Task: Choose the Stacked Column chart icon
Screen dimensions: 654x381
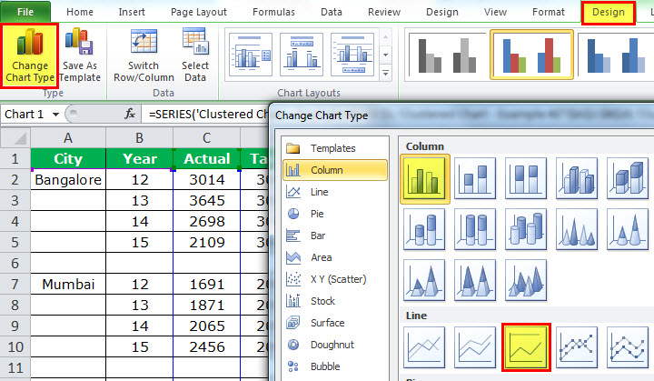Action: [x=475, y=178]
